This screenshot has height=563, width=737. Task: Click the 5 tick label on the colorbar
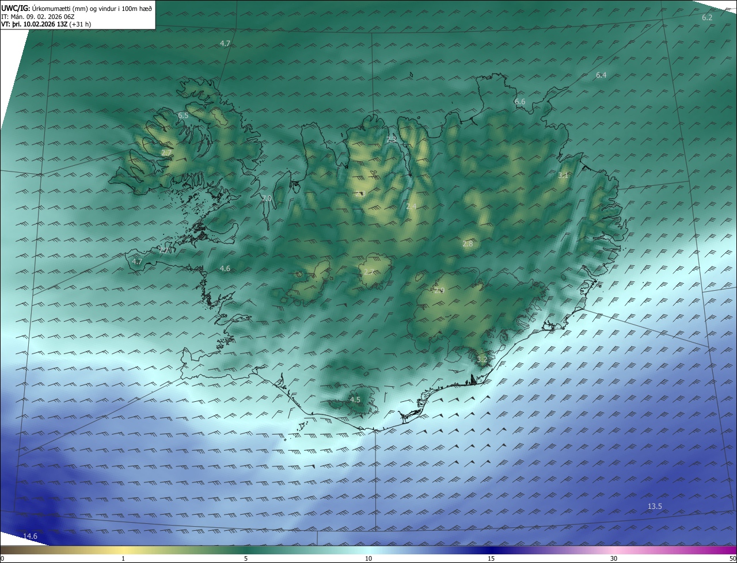point(246,558)
